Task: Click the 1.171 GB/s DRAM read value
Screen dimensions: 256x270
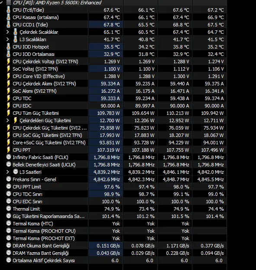Action: [x=178, y=246]
